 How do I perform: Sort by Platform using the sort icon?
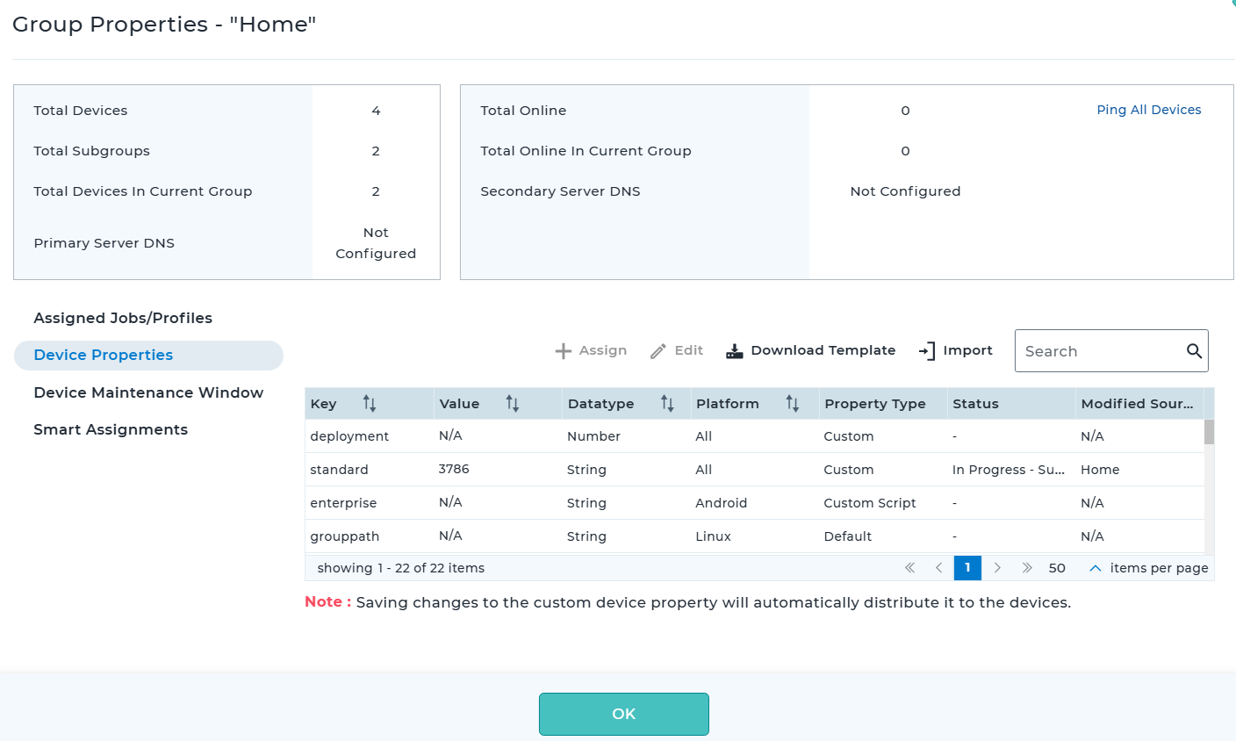pyautogui.click(x=793, y=404)
